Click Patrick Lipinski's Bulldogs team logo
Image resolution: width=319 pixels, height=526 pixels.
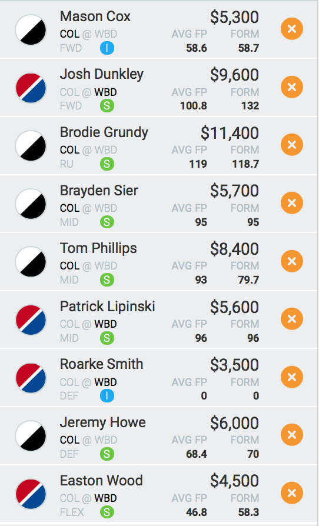point(31,319)
